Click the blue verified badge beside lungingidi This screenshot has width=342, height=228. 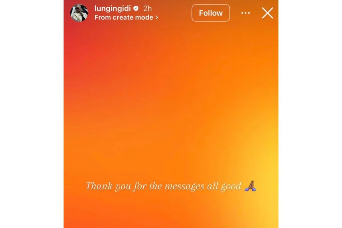[136, 9]
